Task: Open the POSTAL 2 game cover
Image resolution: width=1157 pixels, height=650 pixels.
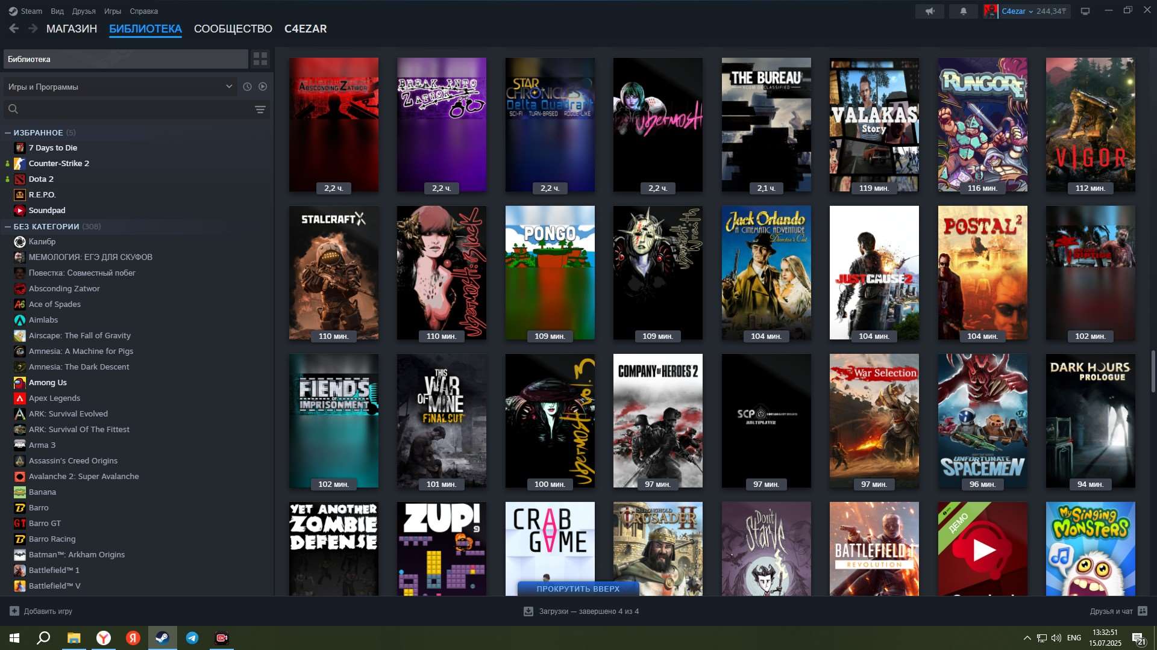Action: pyautogui.click(x=982, y=273)
